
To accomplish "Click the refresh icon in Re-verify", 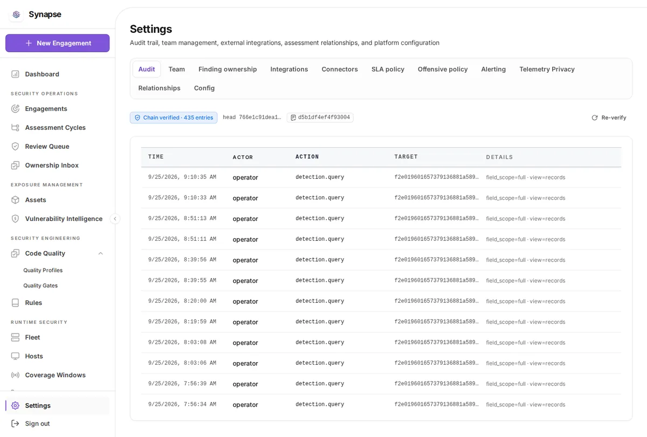I will [x=595, y=117].
